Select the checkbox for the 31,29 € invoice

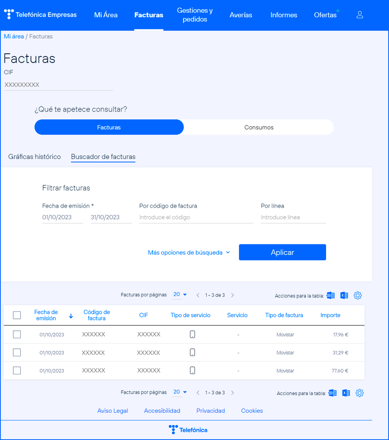17,352
